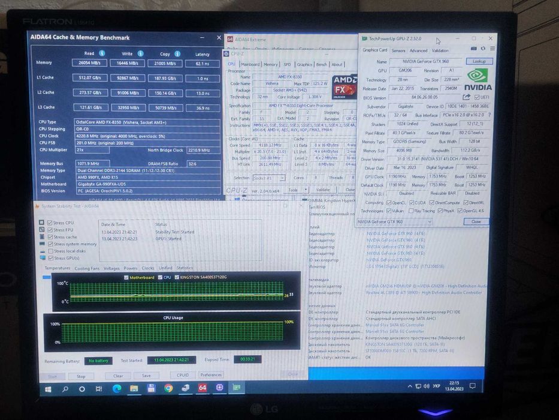Open Task View on taskbar
The image size is (559, 420).
pos(99,389)
